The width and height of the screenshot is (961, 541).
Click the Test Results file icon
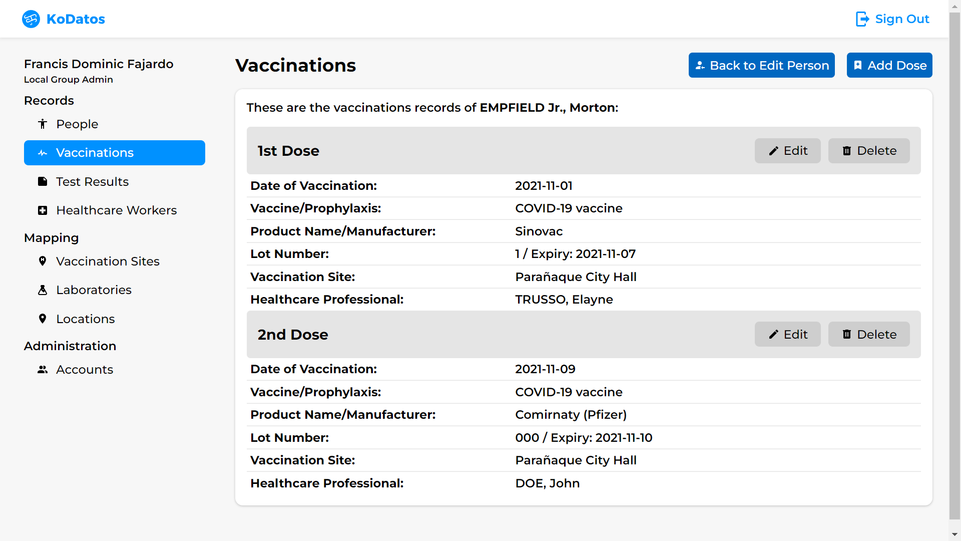[43, 181]
